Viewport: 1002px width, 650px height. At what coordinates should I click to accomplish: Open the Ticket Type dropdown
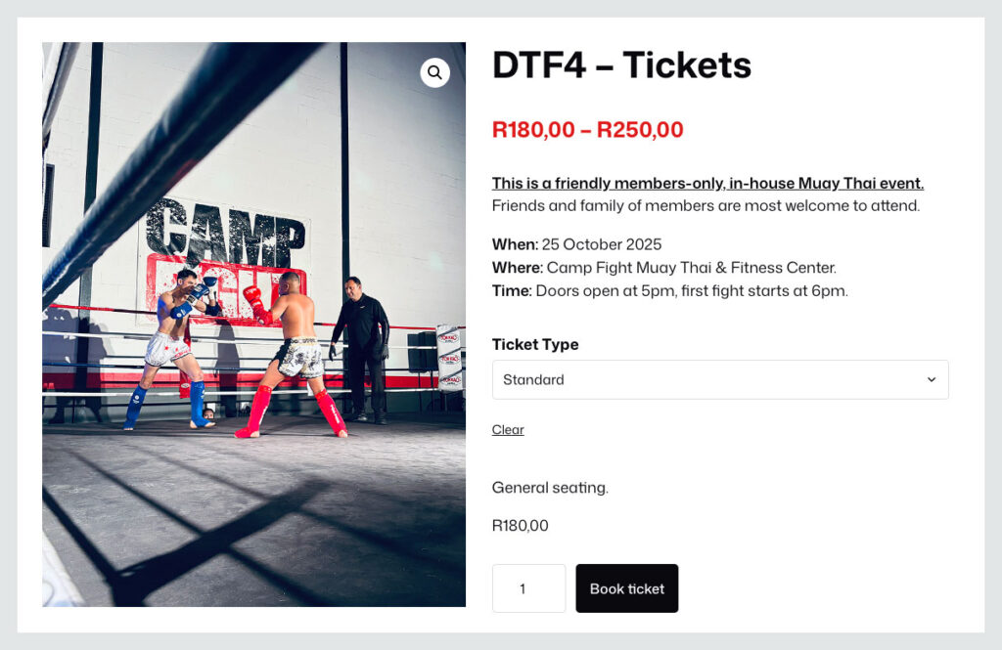[x=720, y=379]
